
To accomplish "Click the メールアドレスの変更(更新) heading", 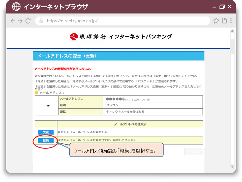I will click(67, 56).
